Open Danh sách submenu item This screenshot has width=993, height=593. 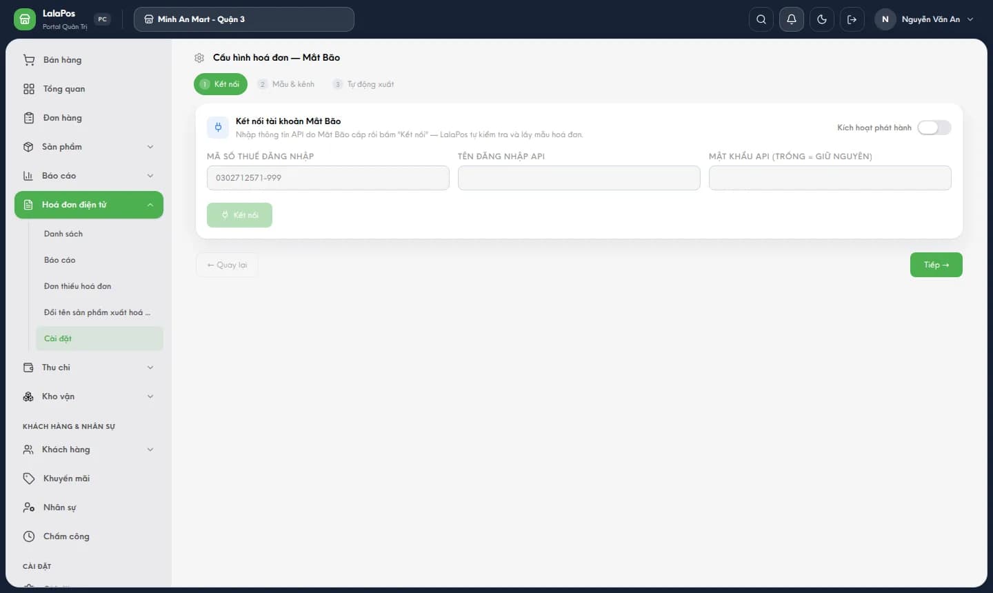coord(99,234)
